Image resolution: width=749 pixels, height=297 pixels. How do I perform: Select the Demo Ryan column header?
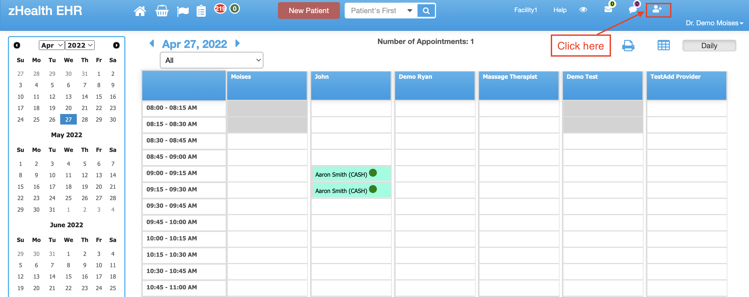click(x=434, y=86)
